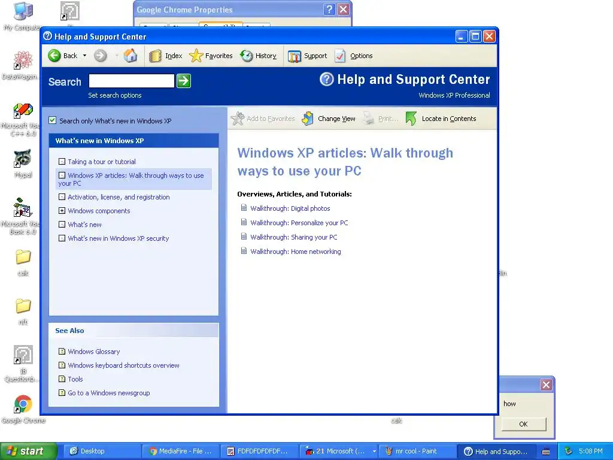The image size is (613, 460).
Task: Open the History clock icon
Action: pos(246,56)
